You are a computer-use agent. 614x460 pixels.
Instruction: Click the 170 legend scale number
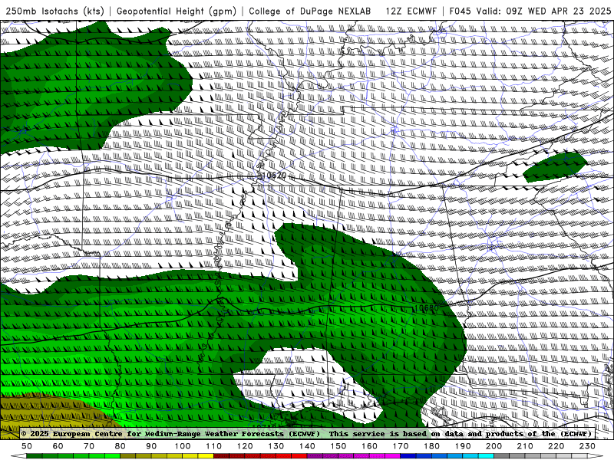(401, 446)
